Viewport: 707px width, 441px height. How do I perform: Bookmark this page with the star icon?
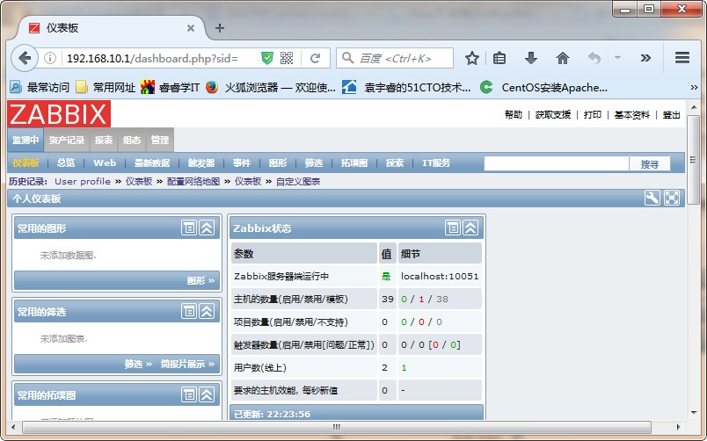pos(471,58)
